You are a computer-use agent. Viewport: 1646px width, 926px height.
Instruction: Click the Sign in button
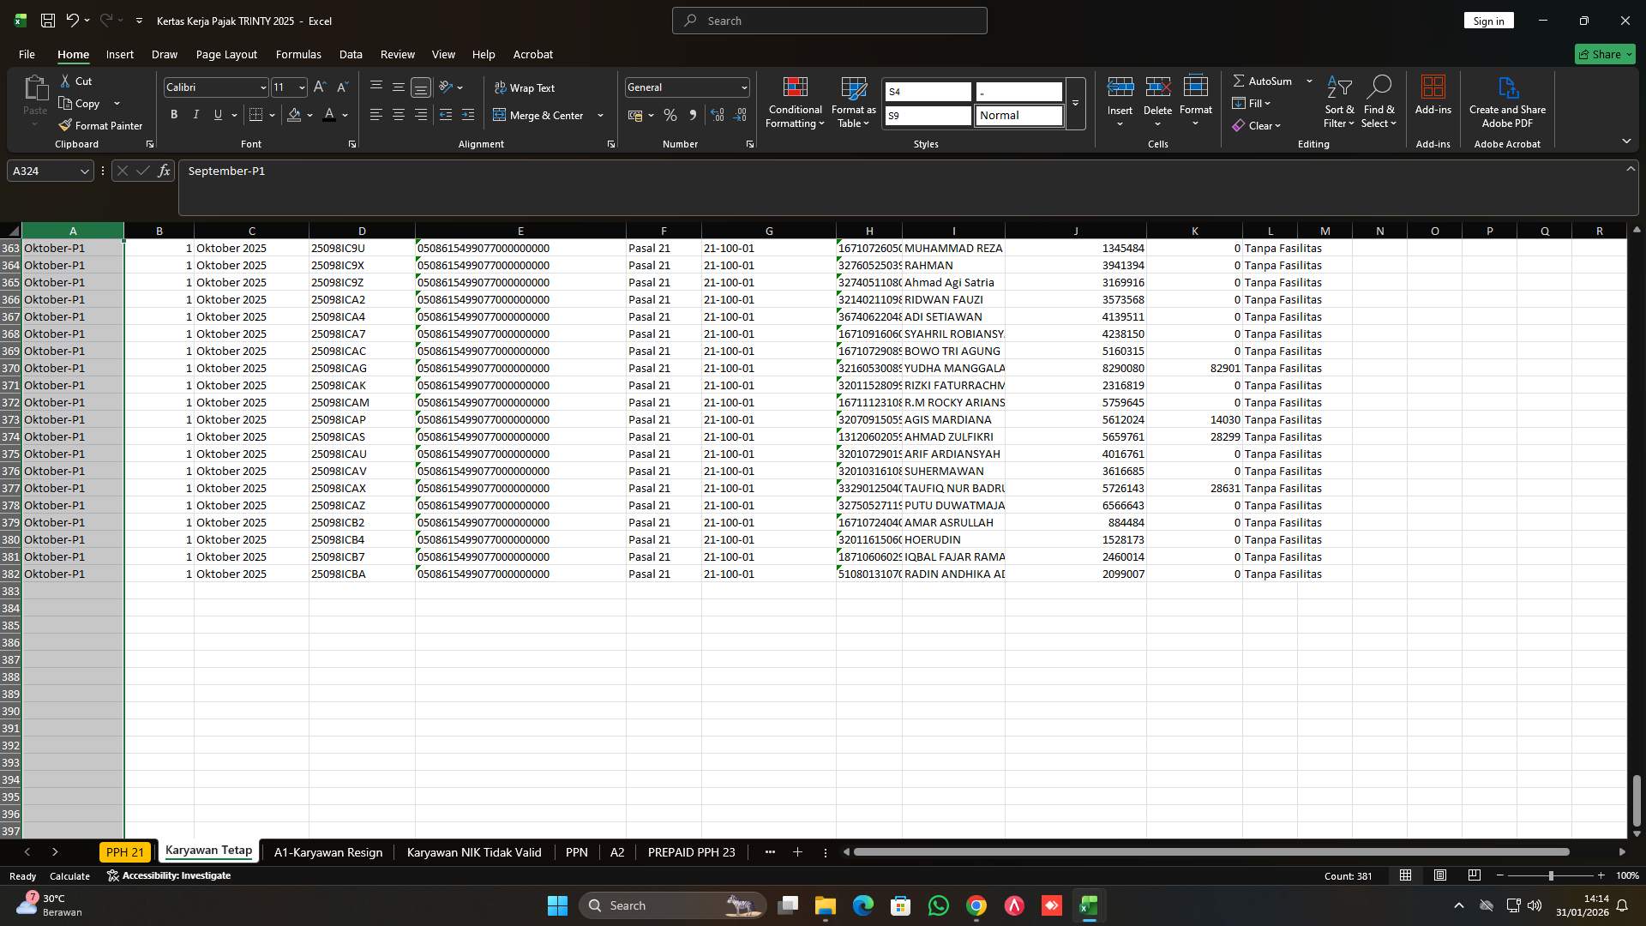click(x=1488, y=20)
